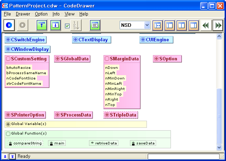
Task: Open the Drawer menu
Action: [23, 14]
